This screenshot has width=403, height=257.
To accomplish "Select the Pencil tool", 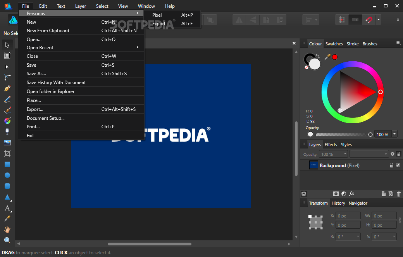I will [x=7, y=99].
